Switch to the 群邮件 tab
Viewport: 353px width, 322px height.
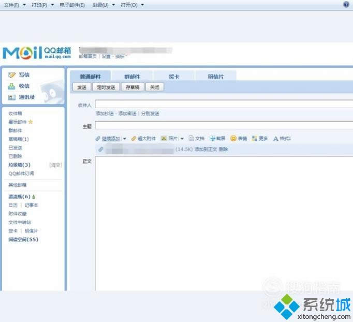(132, 77)
